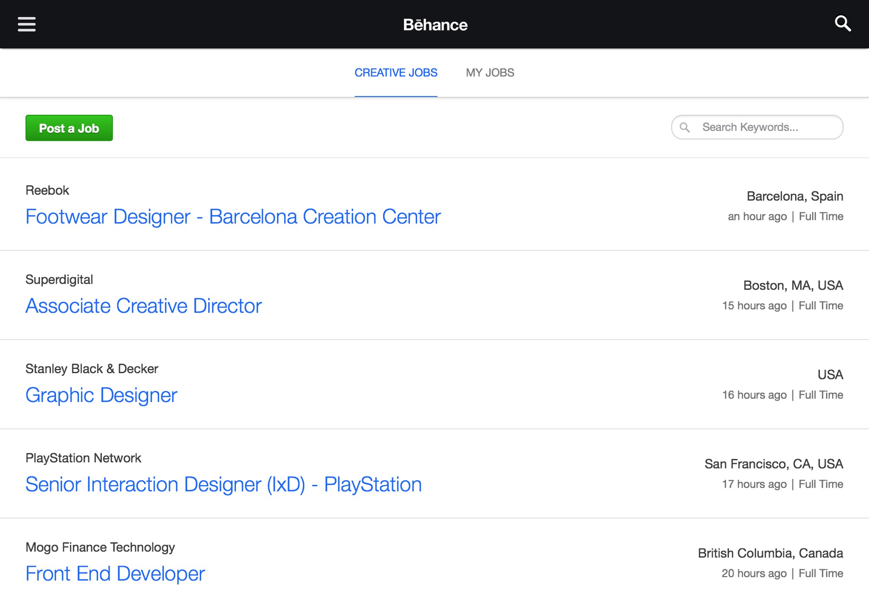The height and width of the screenshot is (595, 869).
Task: Open the Front End Developer job
Action: pyautogui.click(x=115, y=573)
